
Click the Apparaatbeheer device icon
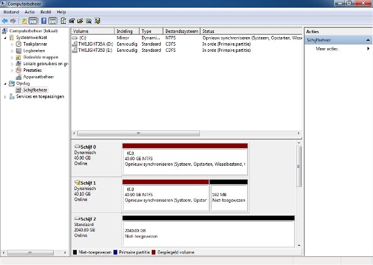pyautogui.click(x=18, y=77)
